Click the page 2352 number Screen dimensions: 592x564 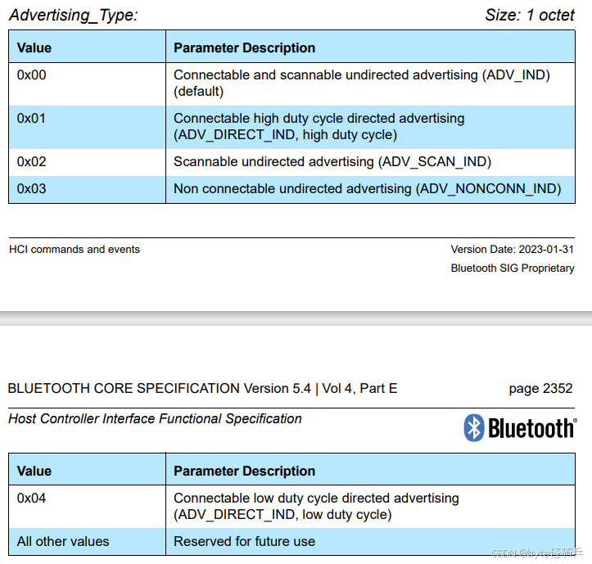(x=540, y=388)
